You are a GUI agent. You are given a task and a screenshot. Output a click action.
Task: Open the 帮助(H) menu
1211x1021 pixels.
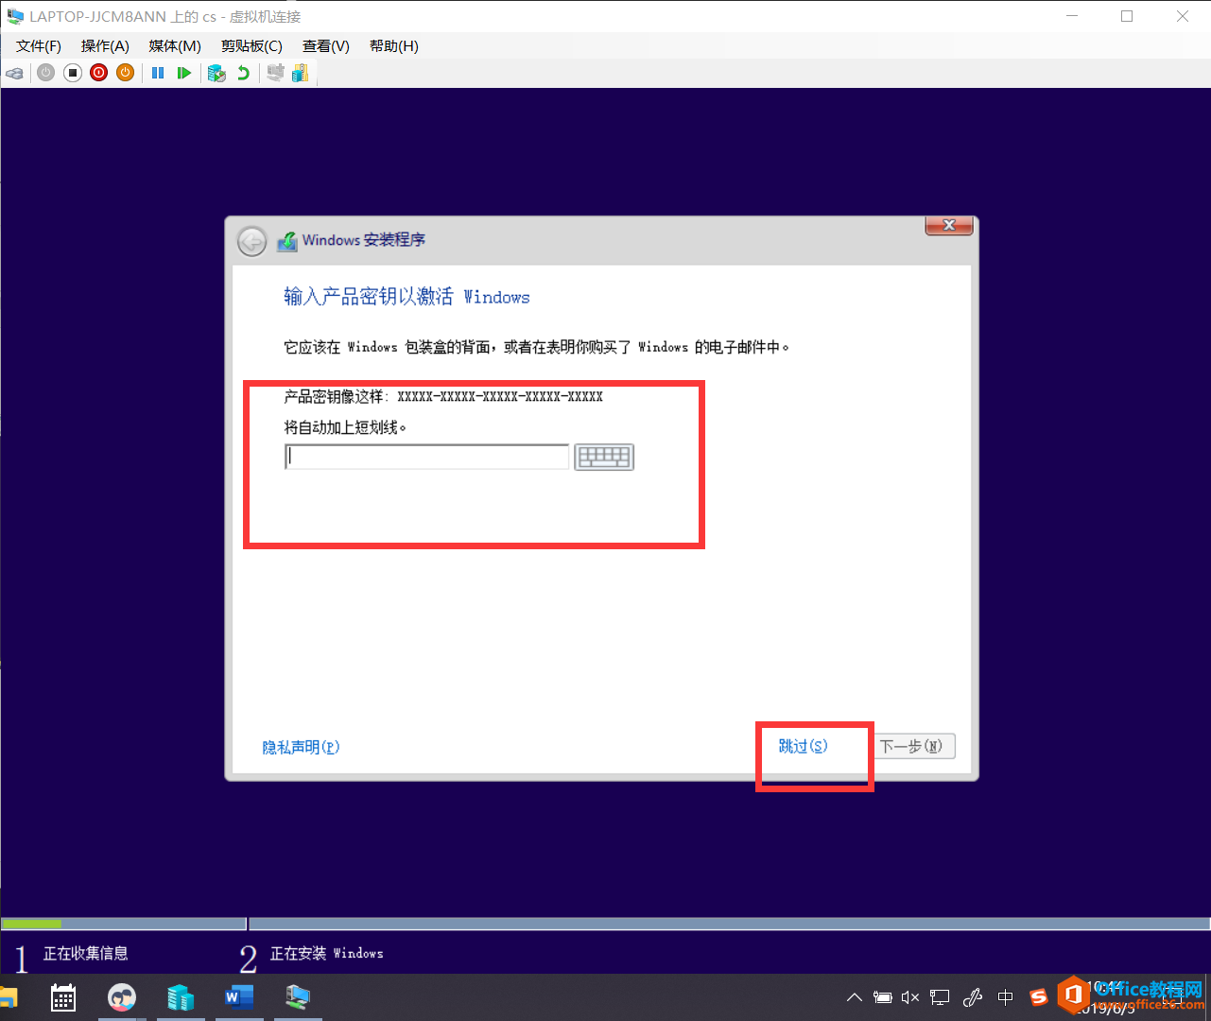click(394, 46)
